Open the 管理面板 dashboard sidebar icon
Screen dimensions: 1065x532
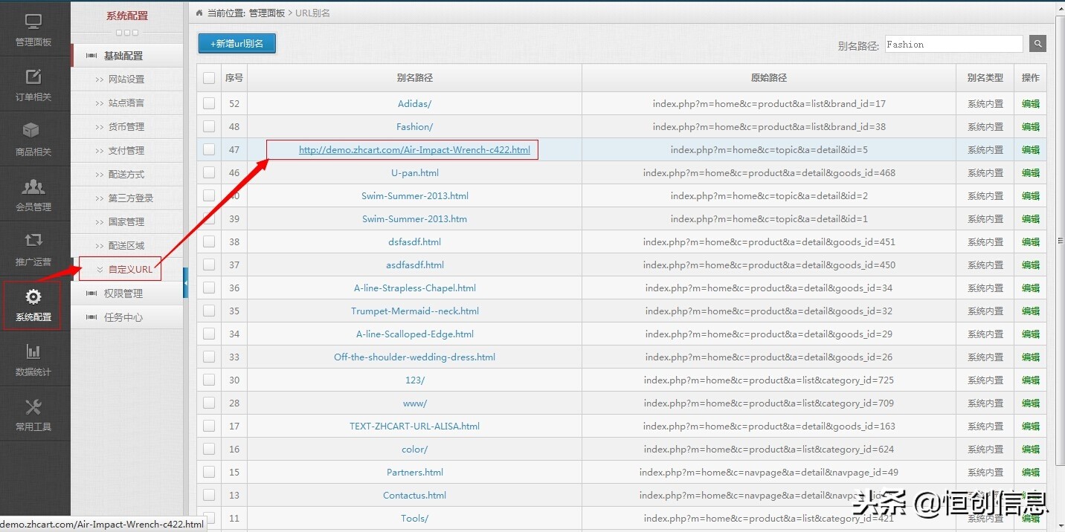click(33, 30)
